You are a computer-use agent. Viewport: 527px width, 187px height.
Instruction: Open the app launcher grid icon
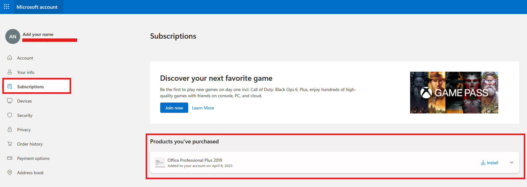click(x=7, y=7)
